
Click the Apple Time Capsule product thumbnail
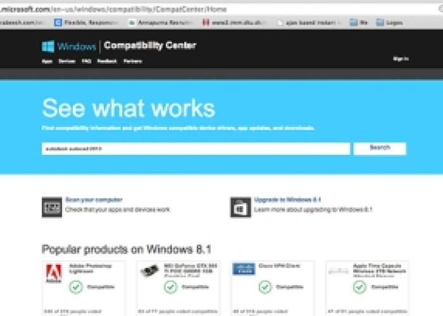pyautogui.click(x=339, y=271)
